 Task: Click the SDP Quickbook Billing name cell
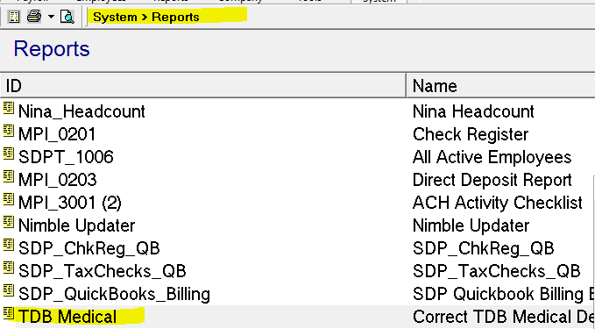click(x=504, y=295)
